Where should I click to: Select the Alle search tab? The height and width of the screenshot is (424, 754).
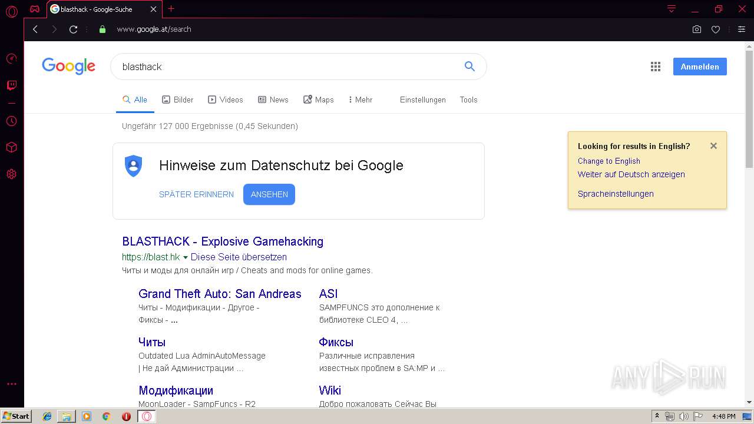click(x=135, y=100)
